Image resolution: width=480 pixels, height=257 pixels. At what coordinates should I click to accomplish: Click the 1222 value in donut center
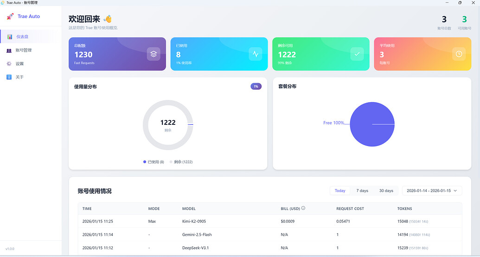(x=168, y=122)
